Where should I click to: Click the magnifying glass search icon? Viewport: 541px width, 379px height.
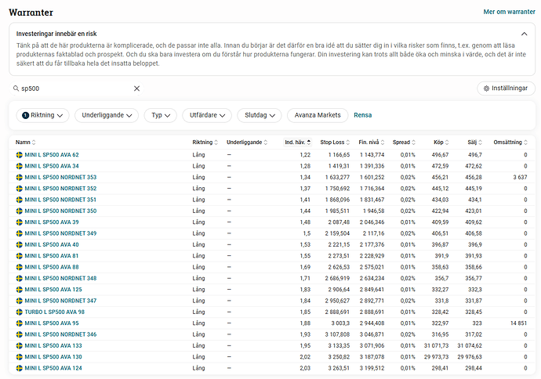(x=15, y=88)
